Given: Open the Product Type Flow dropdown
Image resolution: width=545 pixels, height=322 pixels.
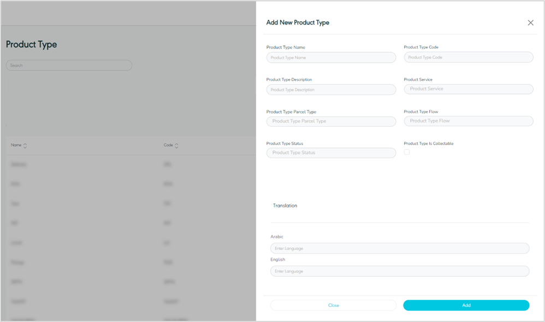Looking at the screenshot, I should coord(468,121).
